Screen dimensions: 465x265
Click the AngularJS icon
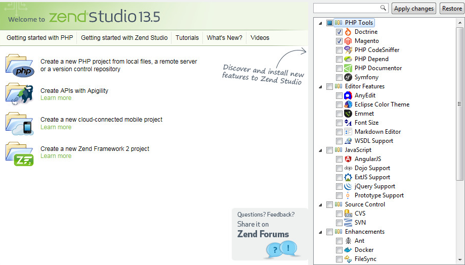point(348,159)
